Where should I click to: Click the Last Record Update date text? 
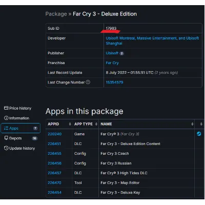(130, 73)
